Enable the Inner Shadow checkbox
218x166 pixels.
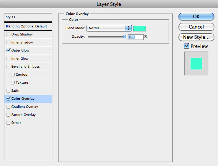[x=8, y=42]
